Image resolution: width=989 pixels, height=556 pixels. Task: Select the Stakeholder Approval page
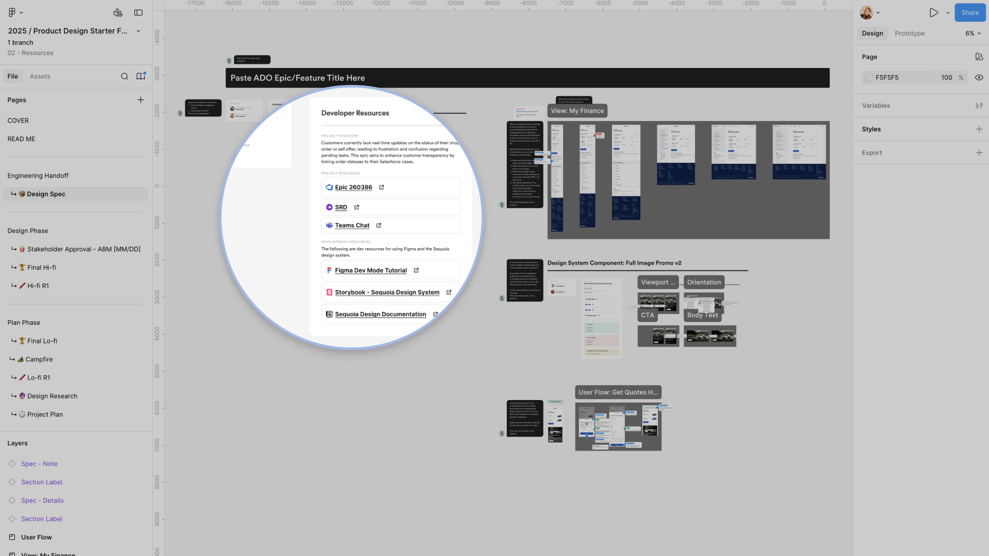(83, 249)
